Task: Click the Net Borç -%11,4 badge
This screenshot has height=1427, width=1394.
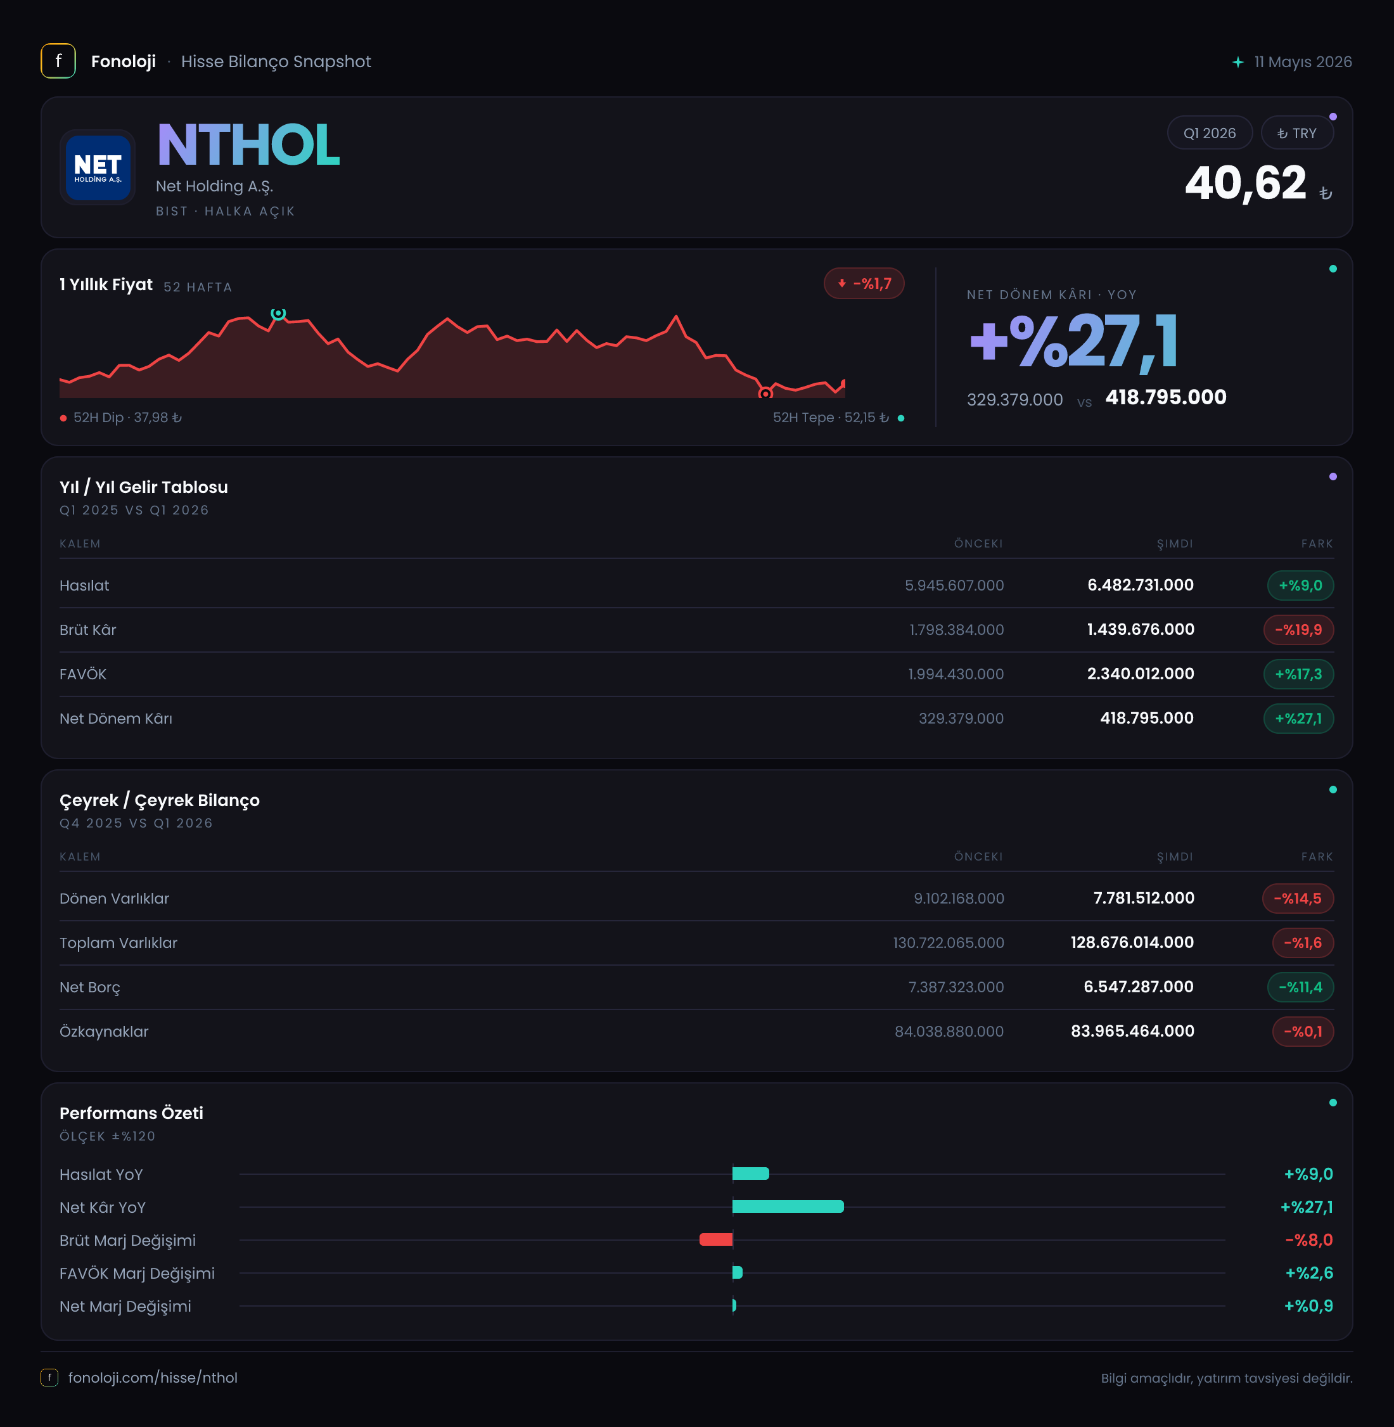Action: [1300, 987]
